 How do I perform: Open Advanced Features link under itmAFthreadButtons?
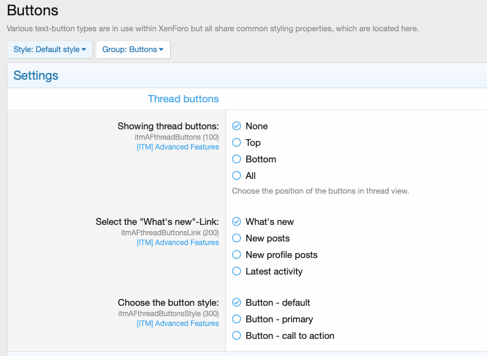177,147
